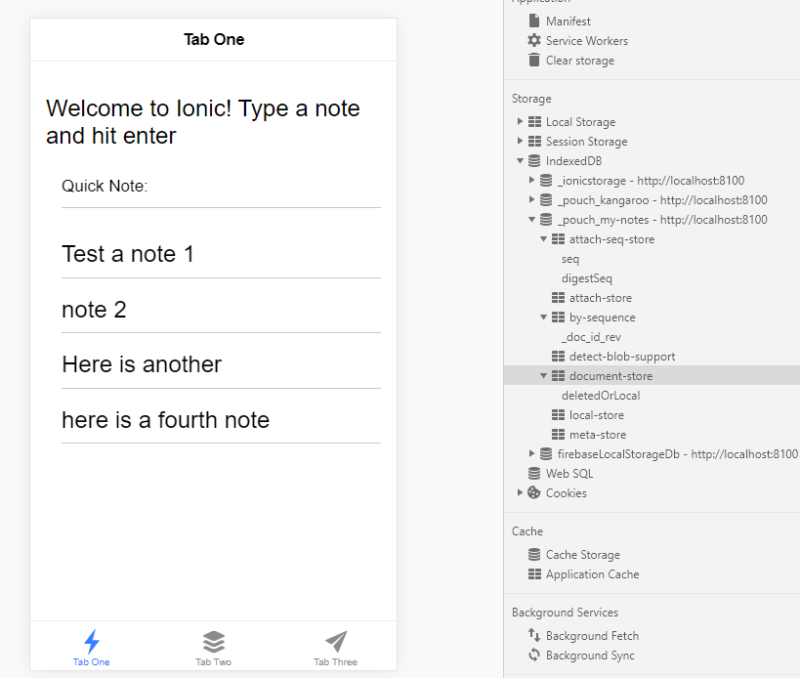
Task: Click the Service Workers gear icon
Action: coord(534,40)
